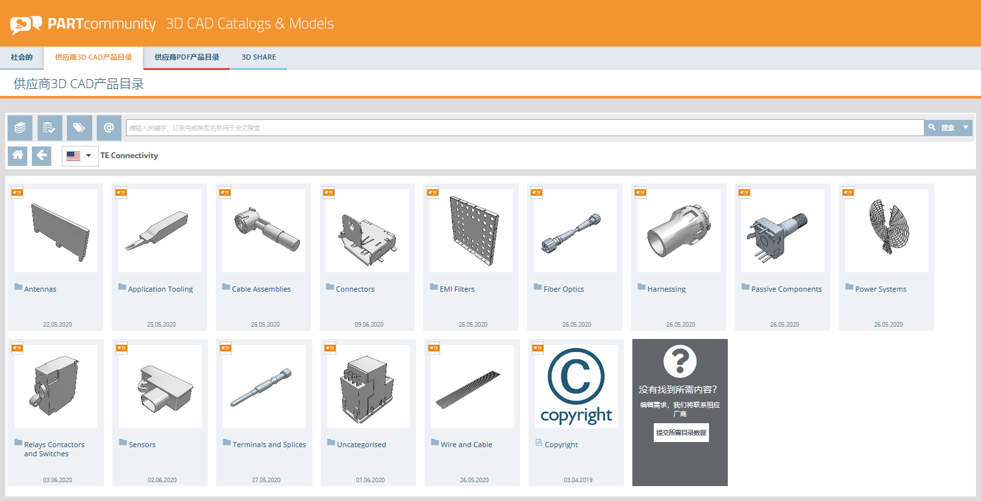Open the Antennas thumbnail image

point(56,231)
